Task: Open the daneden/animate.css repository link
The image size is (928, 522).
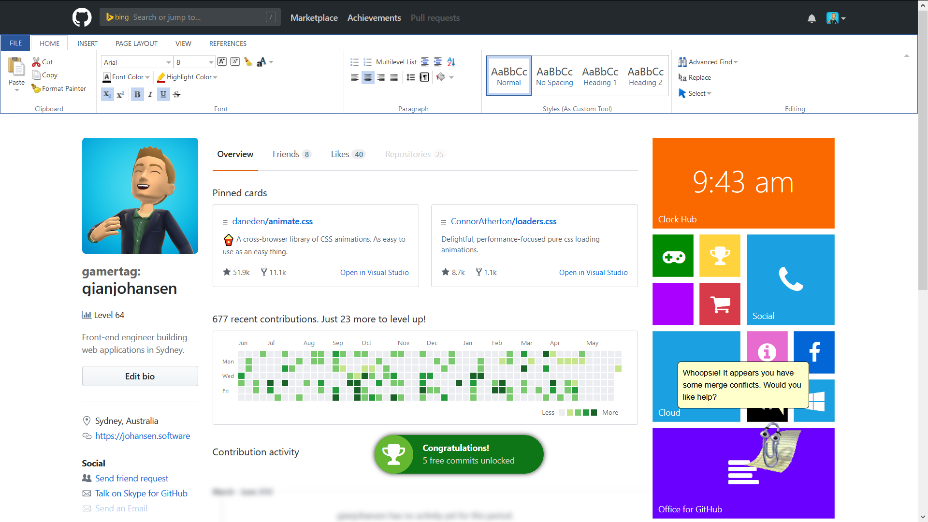Action: tap(272, 221)
